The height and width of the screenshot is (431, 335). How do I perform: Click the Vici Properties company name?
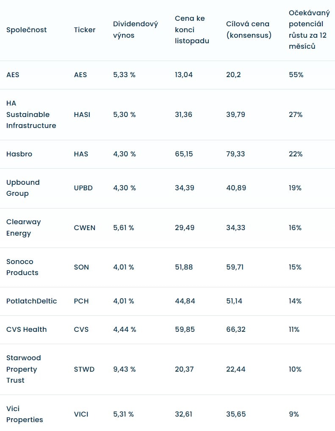(25, 414)
